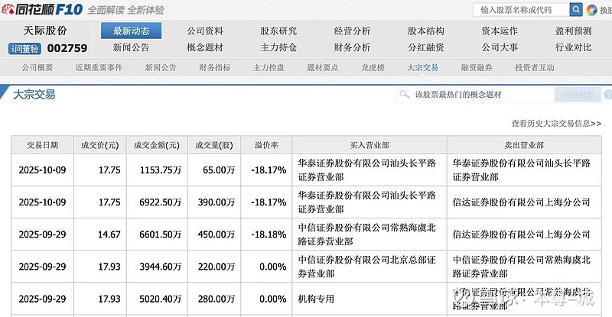This screenshot has width=612, height=317.
Task: Click the 溢价率 column header
Action: pos(266,145)
